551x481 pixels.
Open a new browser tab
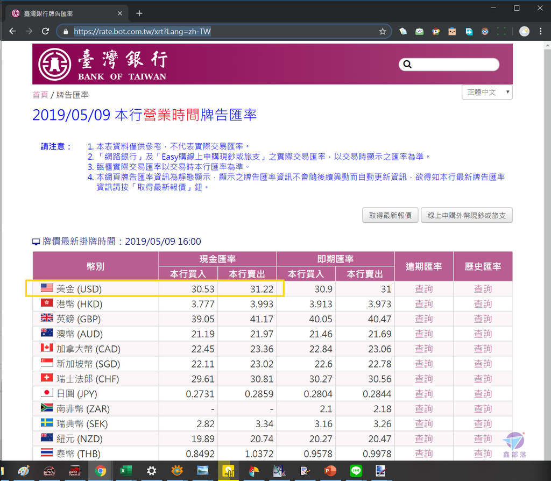pos(139,13)
